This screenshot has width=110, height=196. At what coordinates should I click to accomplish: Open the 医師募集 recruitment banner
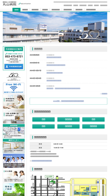pyautogui.click(x=14, y=161)
